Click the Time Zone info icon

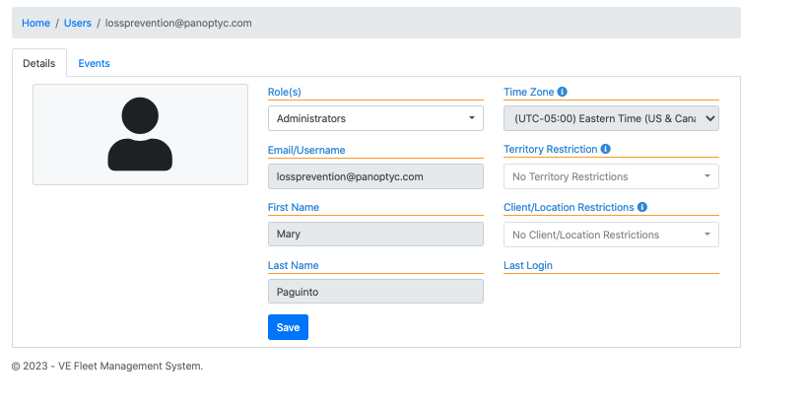coord(563,92)
